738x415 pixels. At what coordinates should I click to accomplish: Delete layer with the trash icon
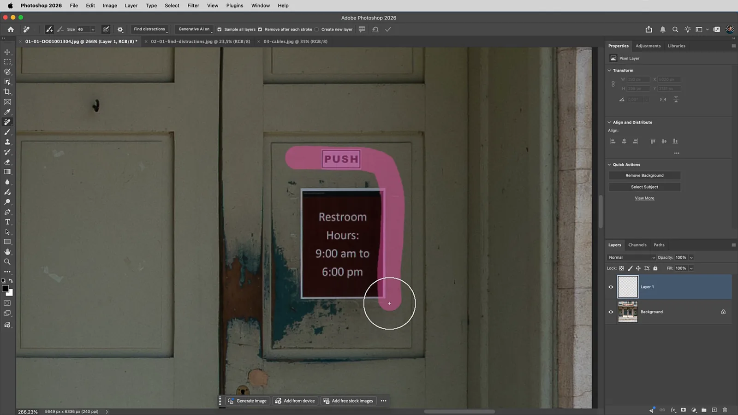coord(725,410)
